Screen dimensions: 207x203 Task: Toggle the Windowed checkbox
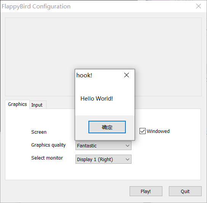pyautogui.click(x=143, y=131)
